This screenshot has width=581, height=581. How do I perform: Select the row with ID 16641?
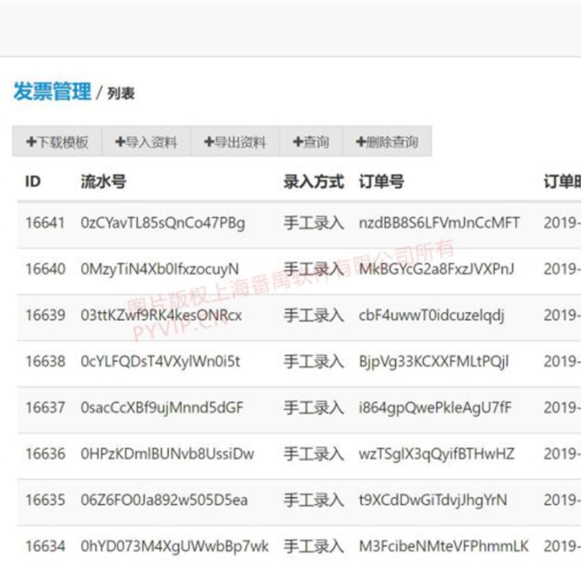[x=45, y=223]
